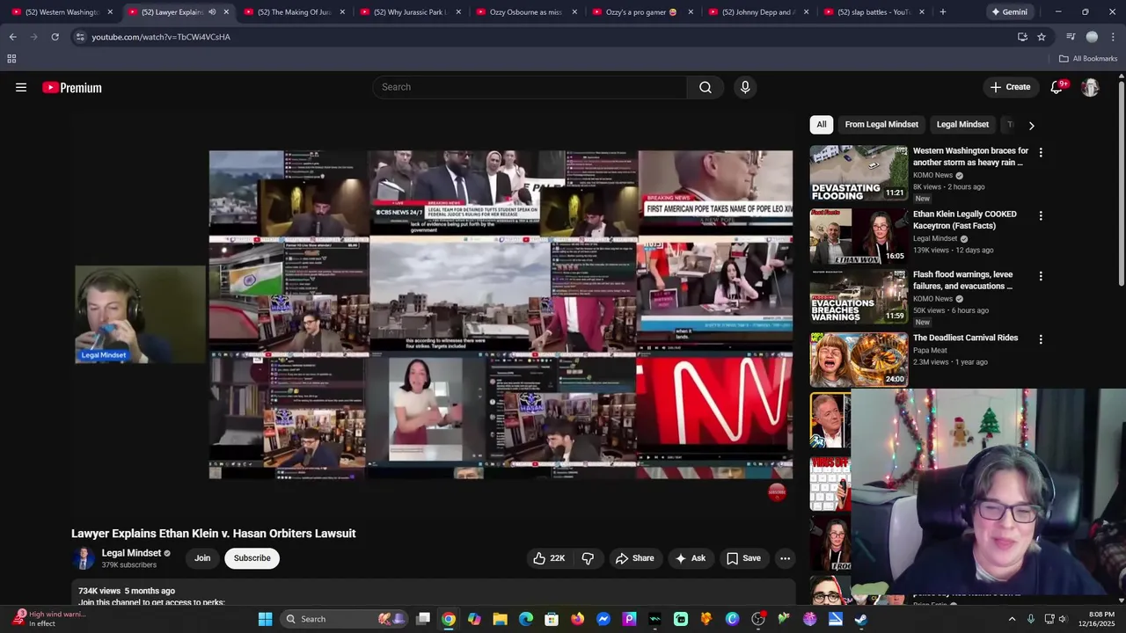Screen dimensions: 1126x633
Task: Open options for The Deadliest Carnival Rides
Action: click(x=1041, y=339)
